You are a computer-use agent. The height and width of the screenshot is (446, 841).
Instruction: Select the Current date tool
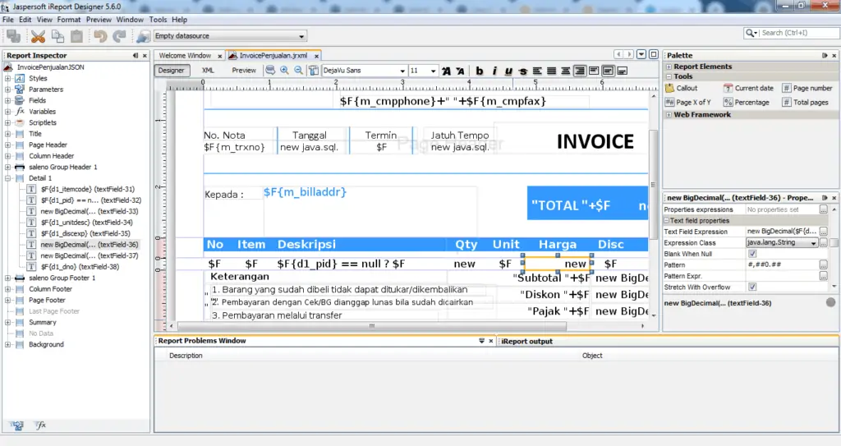[748, 88]
